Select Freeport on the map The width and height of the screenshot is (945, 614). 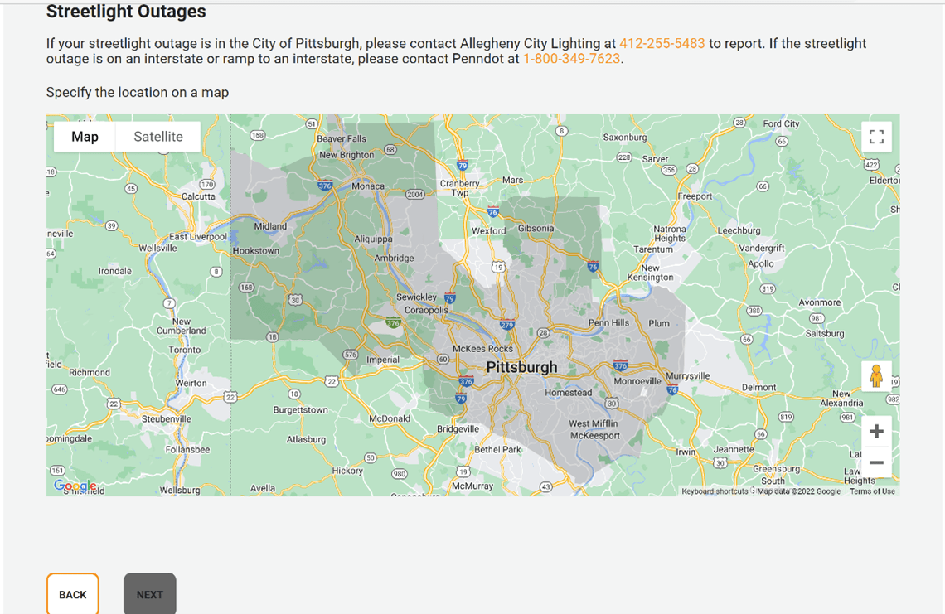tap(695, 196)
